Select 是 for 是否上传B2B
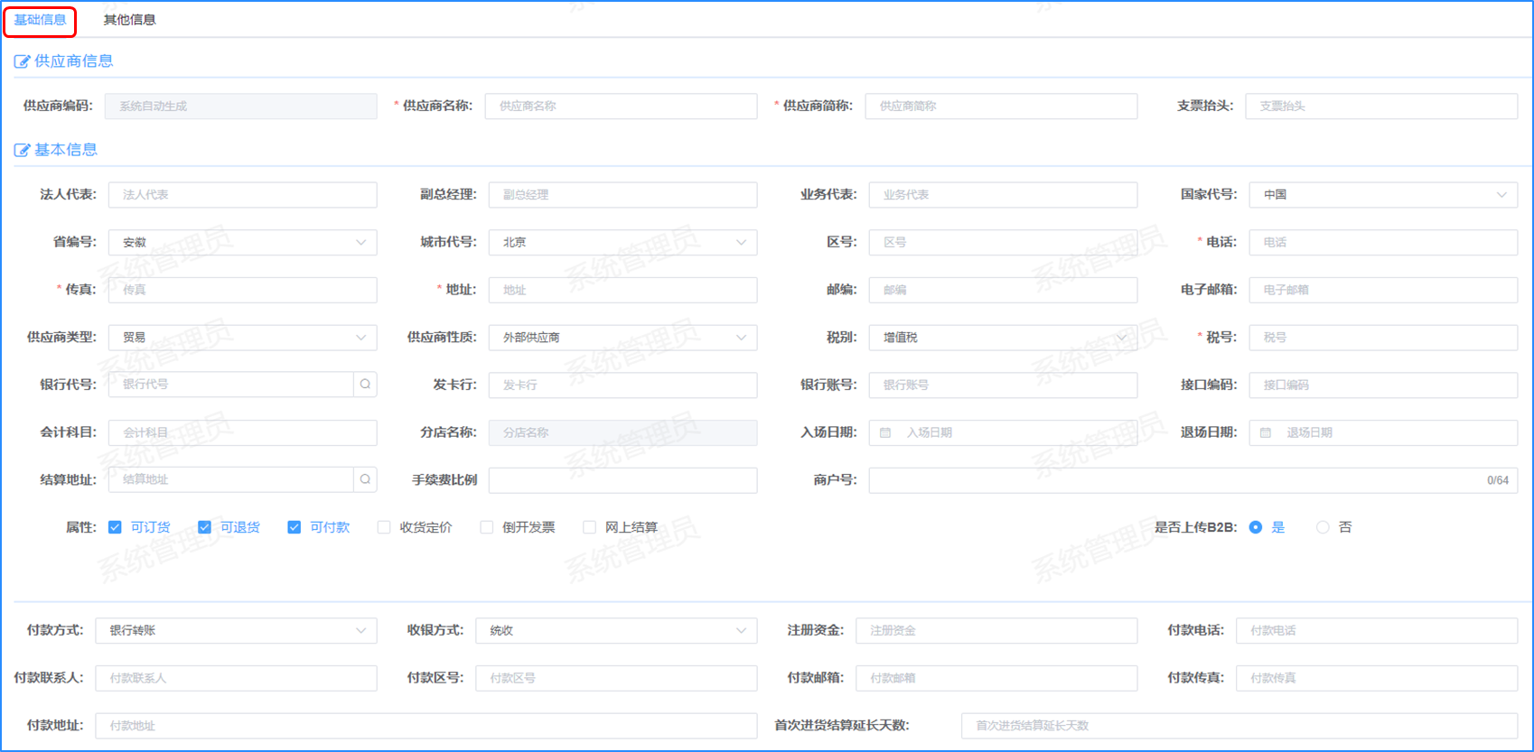This screenshot has height=752, width=1534. [1255, 527]
